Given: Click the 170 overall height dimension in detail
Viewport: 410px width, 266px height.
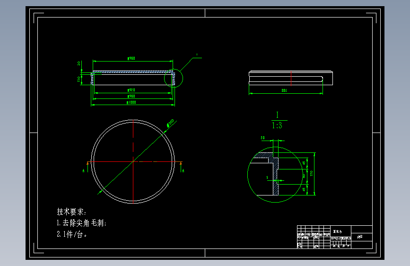Looking at the screenshot, I should click(x=312, y=173).
